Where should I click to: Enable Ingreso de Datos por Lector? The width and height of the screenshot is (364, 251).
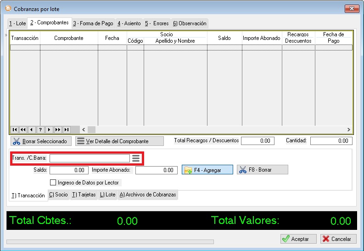pyautogui.click(x=53, y=183)
